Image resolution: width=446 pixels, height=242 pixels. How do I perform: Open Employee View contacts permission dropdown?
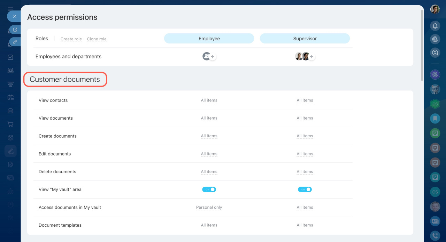pos(209,100)
